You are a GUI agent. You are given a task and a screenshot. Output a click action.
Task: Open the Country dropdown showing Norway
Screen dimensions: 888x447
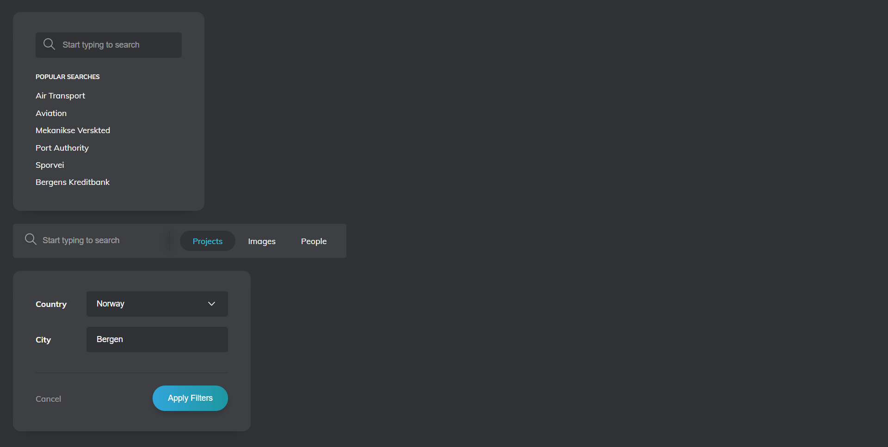coord(157,304)
